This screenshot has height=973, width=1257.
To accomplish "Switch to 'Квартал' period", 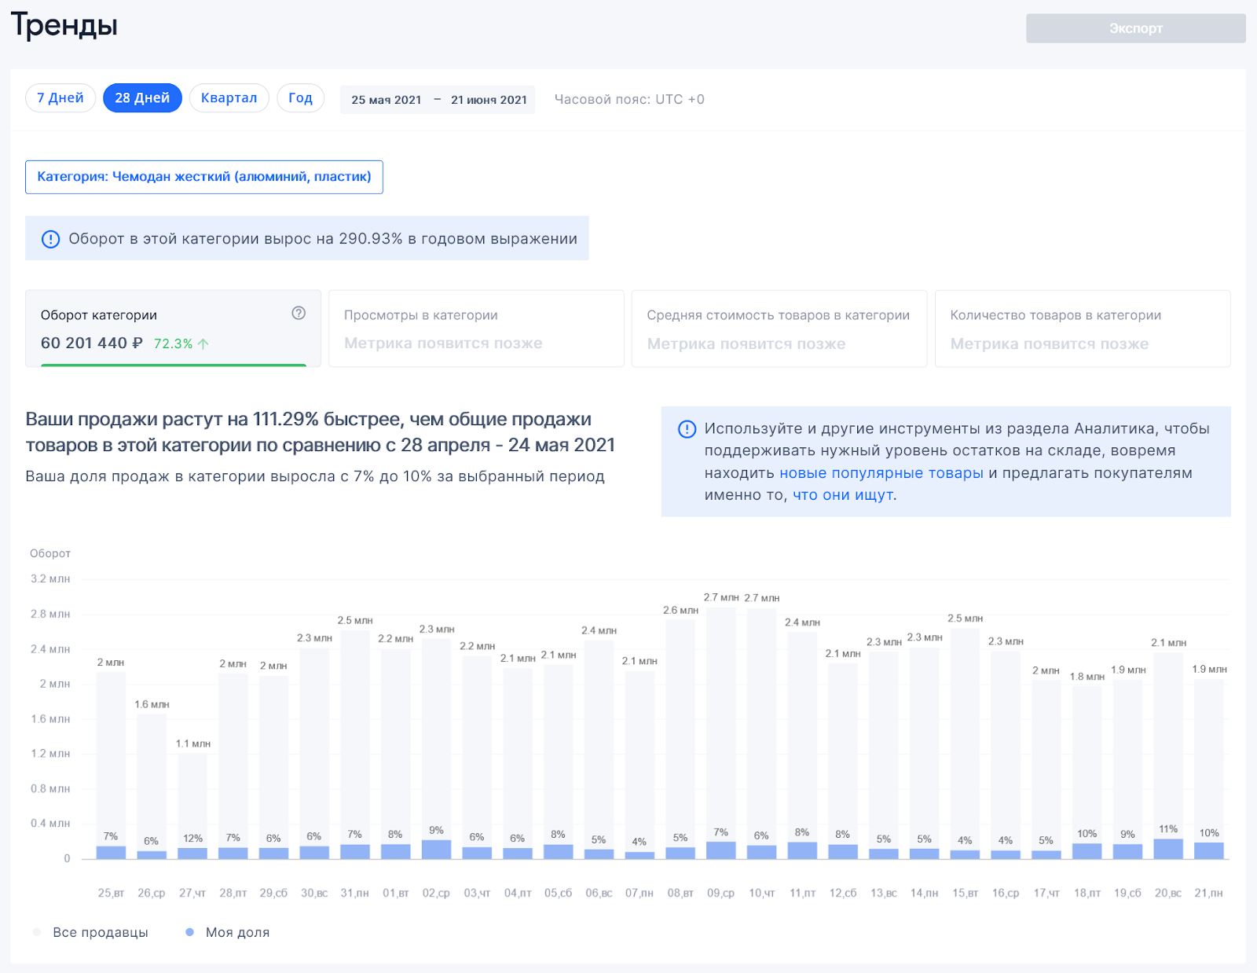I will tap(229, 98).
